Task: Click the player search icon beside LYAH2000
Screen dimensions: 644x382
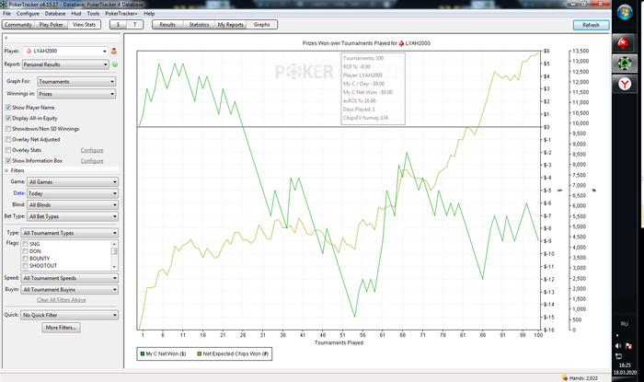Action: [x=114, y=52]
